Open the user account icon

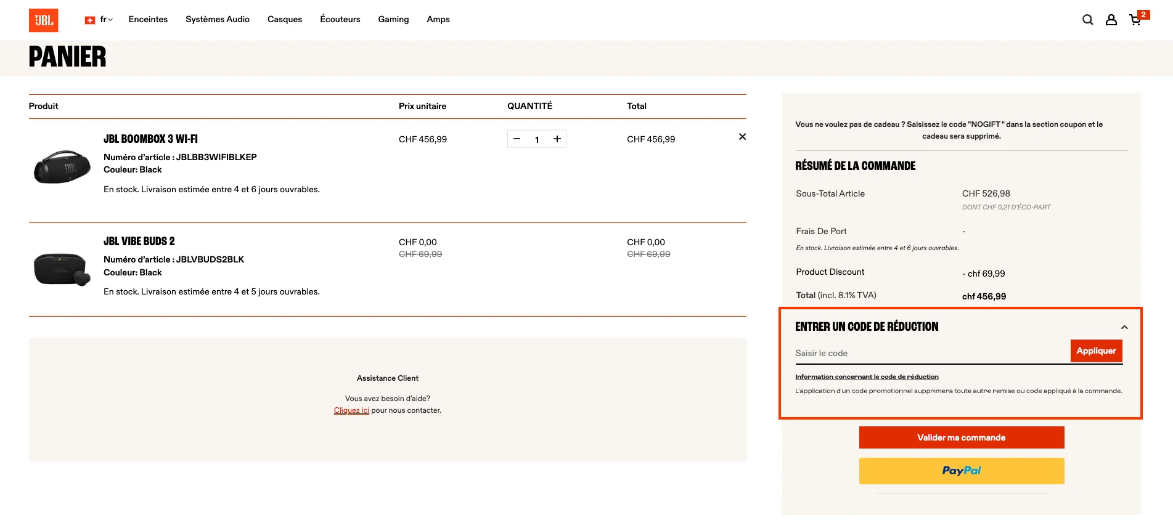[x=1111, y=20]
